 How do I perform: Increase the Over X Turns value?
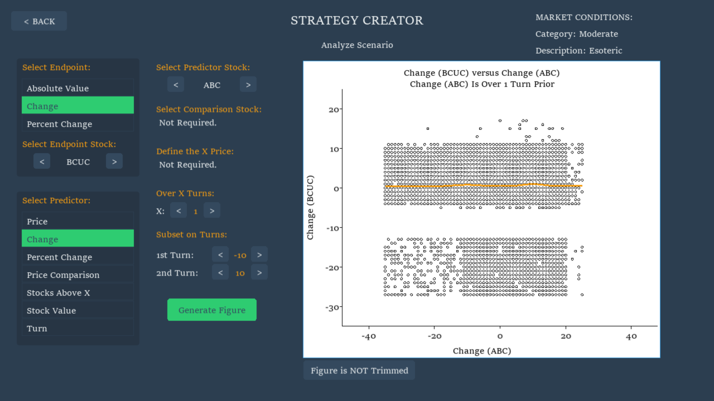click(x=212, y=211)
